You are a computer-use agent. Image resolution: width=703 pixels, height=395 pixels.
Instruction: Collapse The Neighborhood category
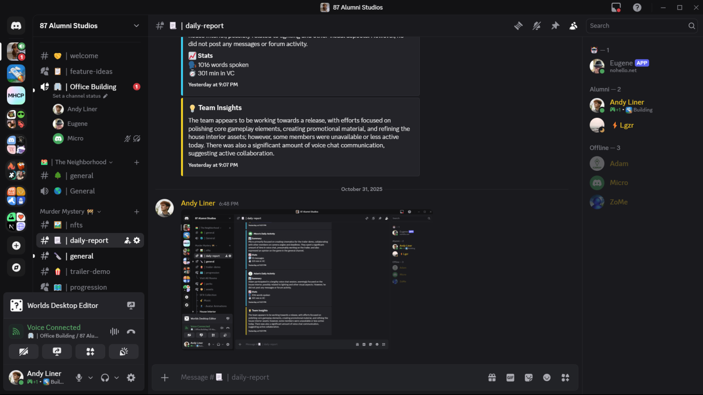pos(77,162)
